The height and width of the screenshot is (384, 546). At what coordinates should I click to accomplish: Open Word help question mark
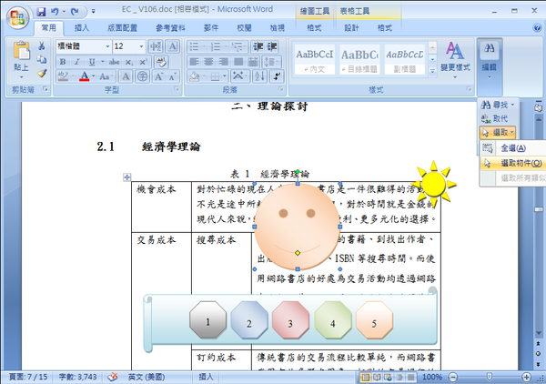[537, 28]
